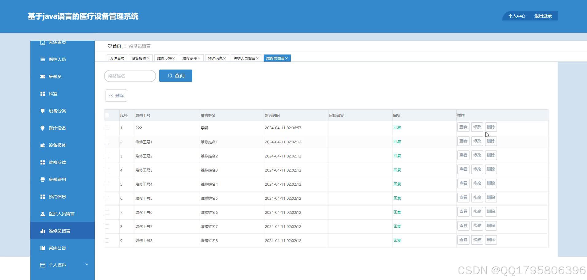Focus the 维修姓名 search field
Image resolution: width=587 pixels, height=280 pixels.
click(x=130, y=76)
